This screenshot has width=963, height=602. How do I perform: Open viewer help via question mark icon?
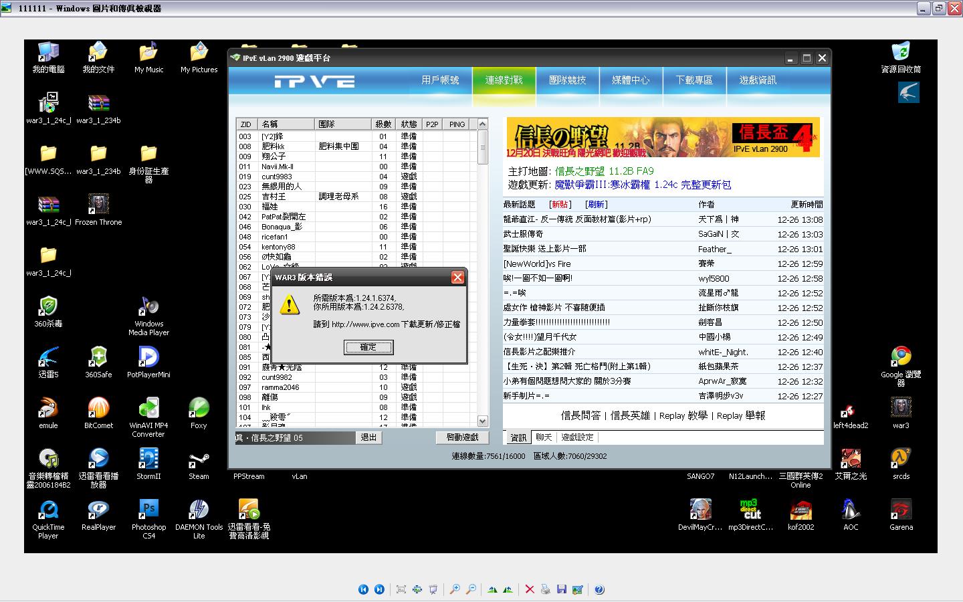click(599, 589)
